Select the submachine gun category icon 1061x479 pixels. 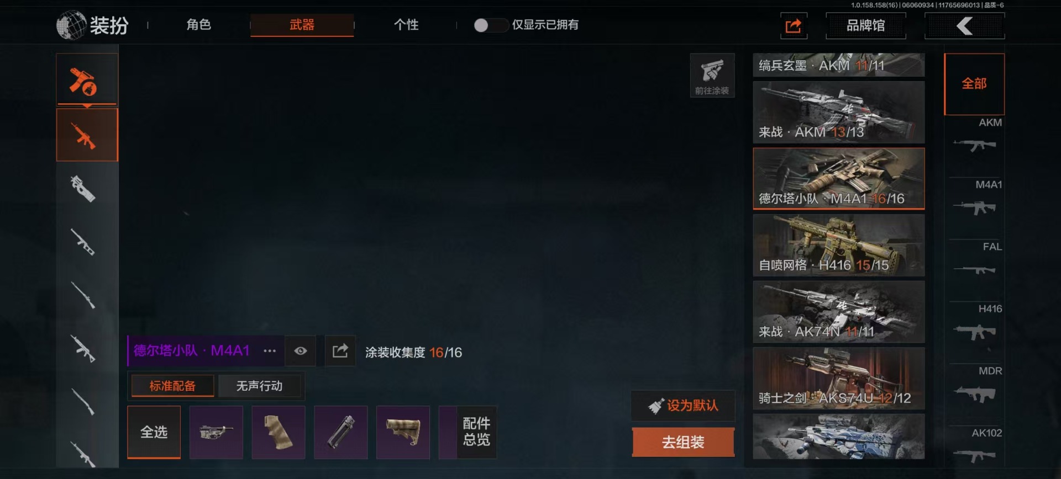pos(83,189)
